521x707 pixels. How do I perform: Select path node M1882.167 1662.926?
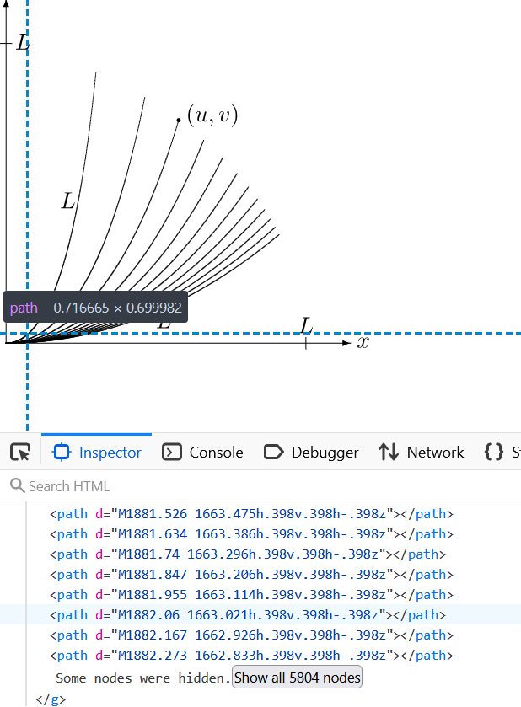(251, 635)
